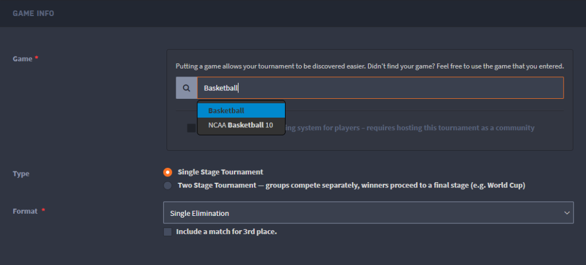Click the 'Single Stage Tournament' label text
Screen dimensions: 586x265
coord(220,172)
